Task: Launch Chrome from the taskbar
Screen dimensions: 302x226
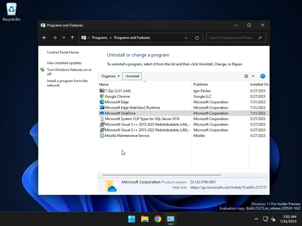Action: (158, 219)
